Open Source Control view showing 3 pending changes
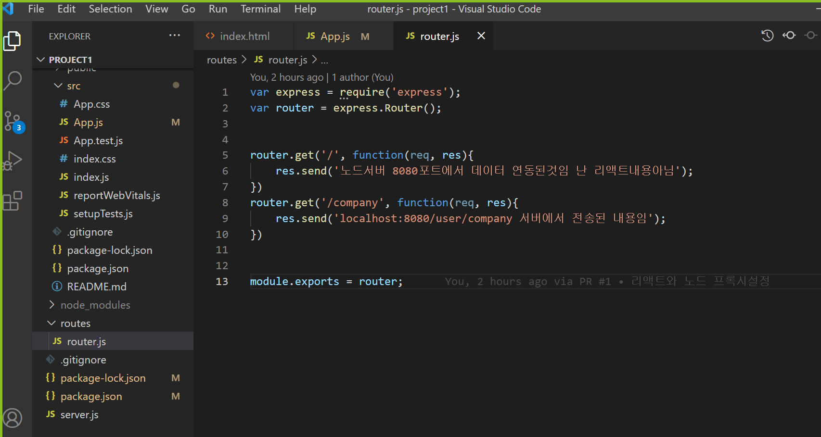This screenshot has height=437, width=821. point(13,122)
